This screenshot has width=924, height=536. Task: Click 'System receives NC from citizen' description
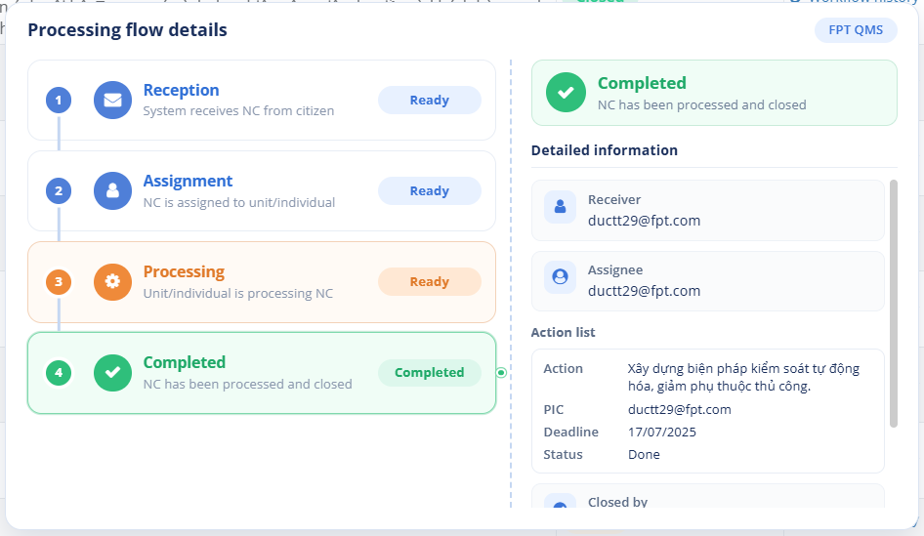click(238, 110)
